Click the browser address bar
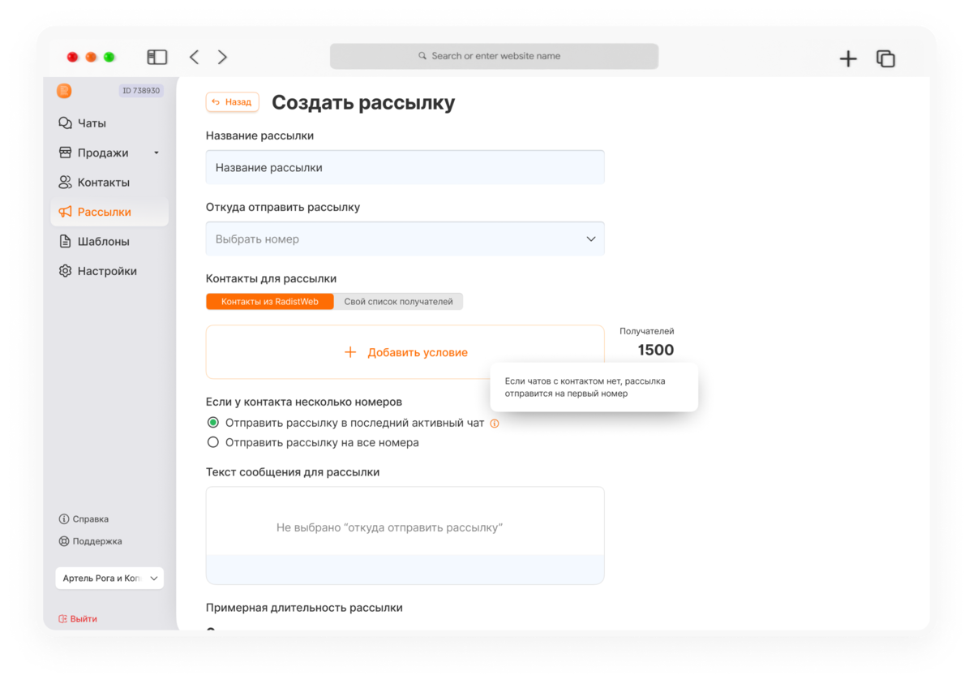 [x=494, y=56]
